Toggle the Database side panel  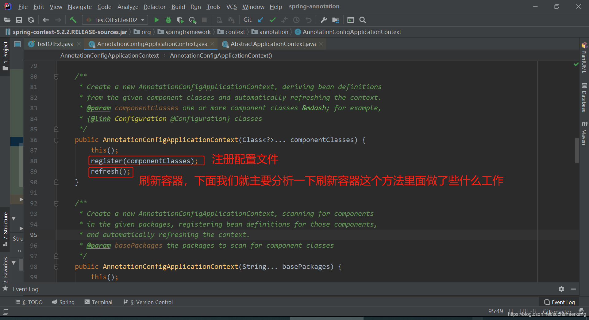tap(584, 98)
